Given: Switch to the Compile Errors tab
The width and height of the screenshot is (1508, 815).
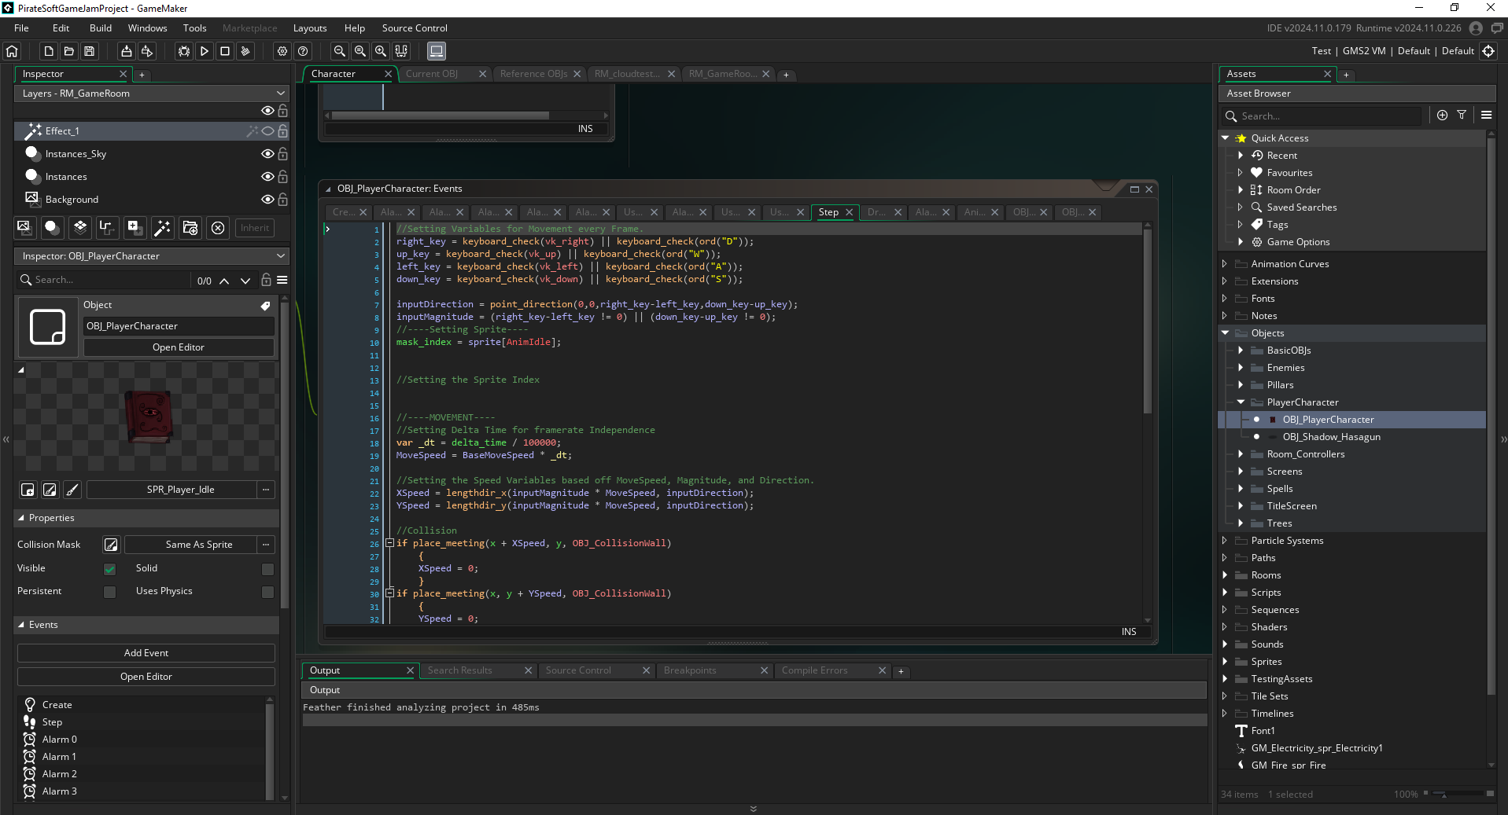Looking at the screenshot, I should point(814,670).
